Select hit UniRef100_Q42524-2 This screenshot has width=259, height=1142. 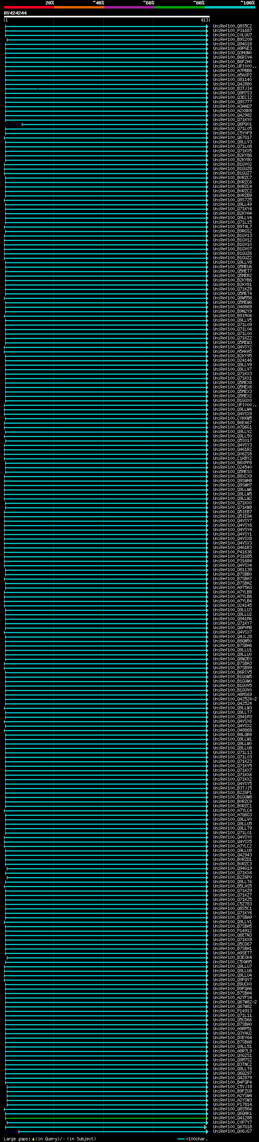coord(235,699)
